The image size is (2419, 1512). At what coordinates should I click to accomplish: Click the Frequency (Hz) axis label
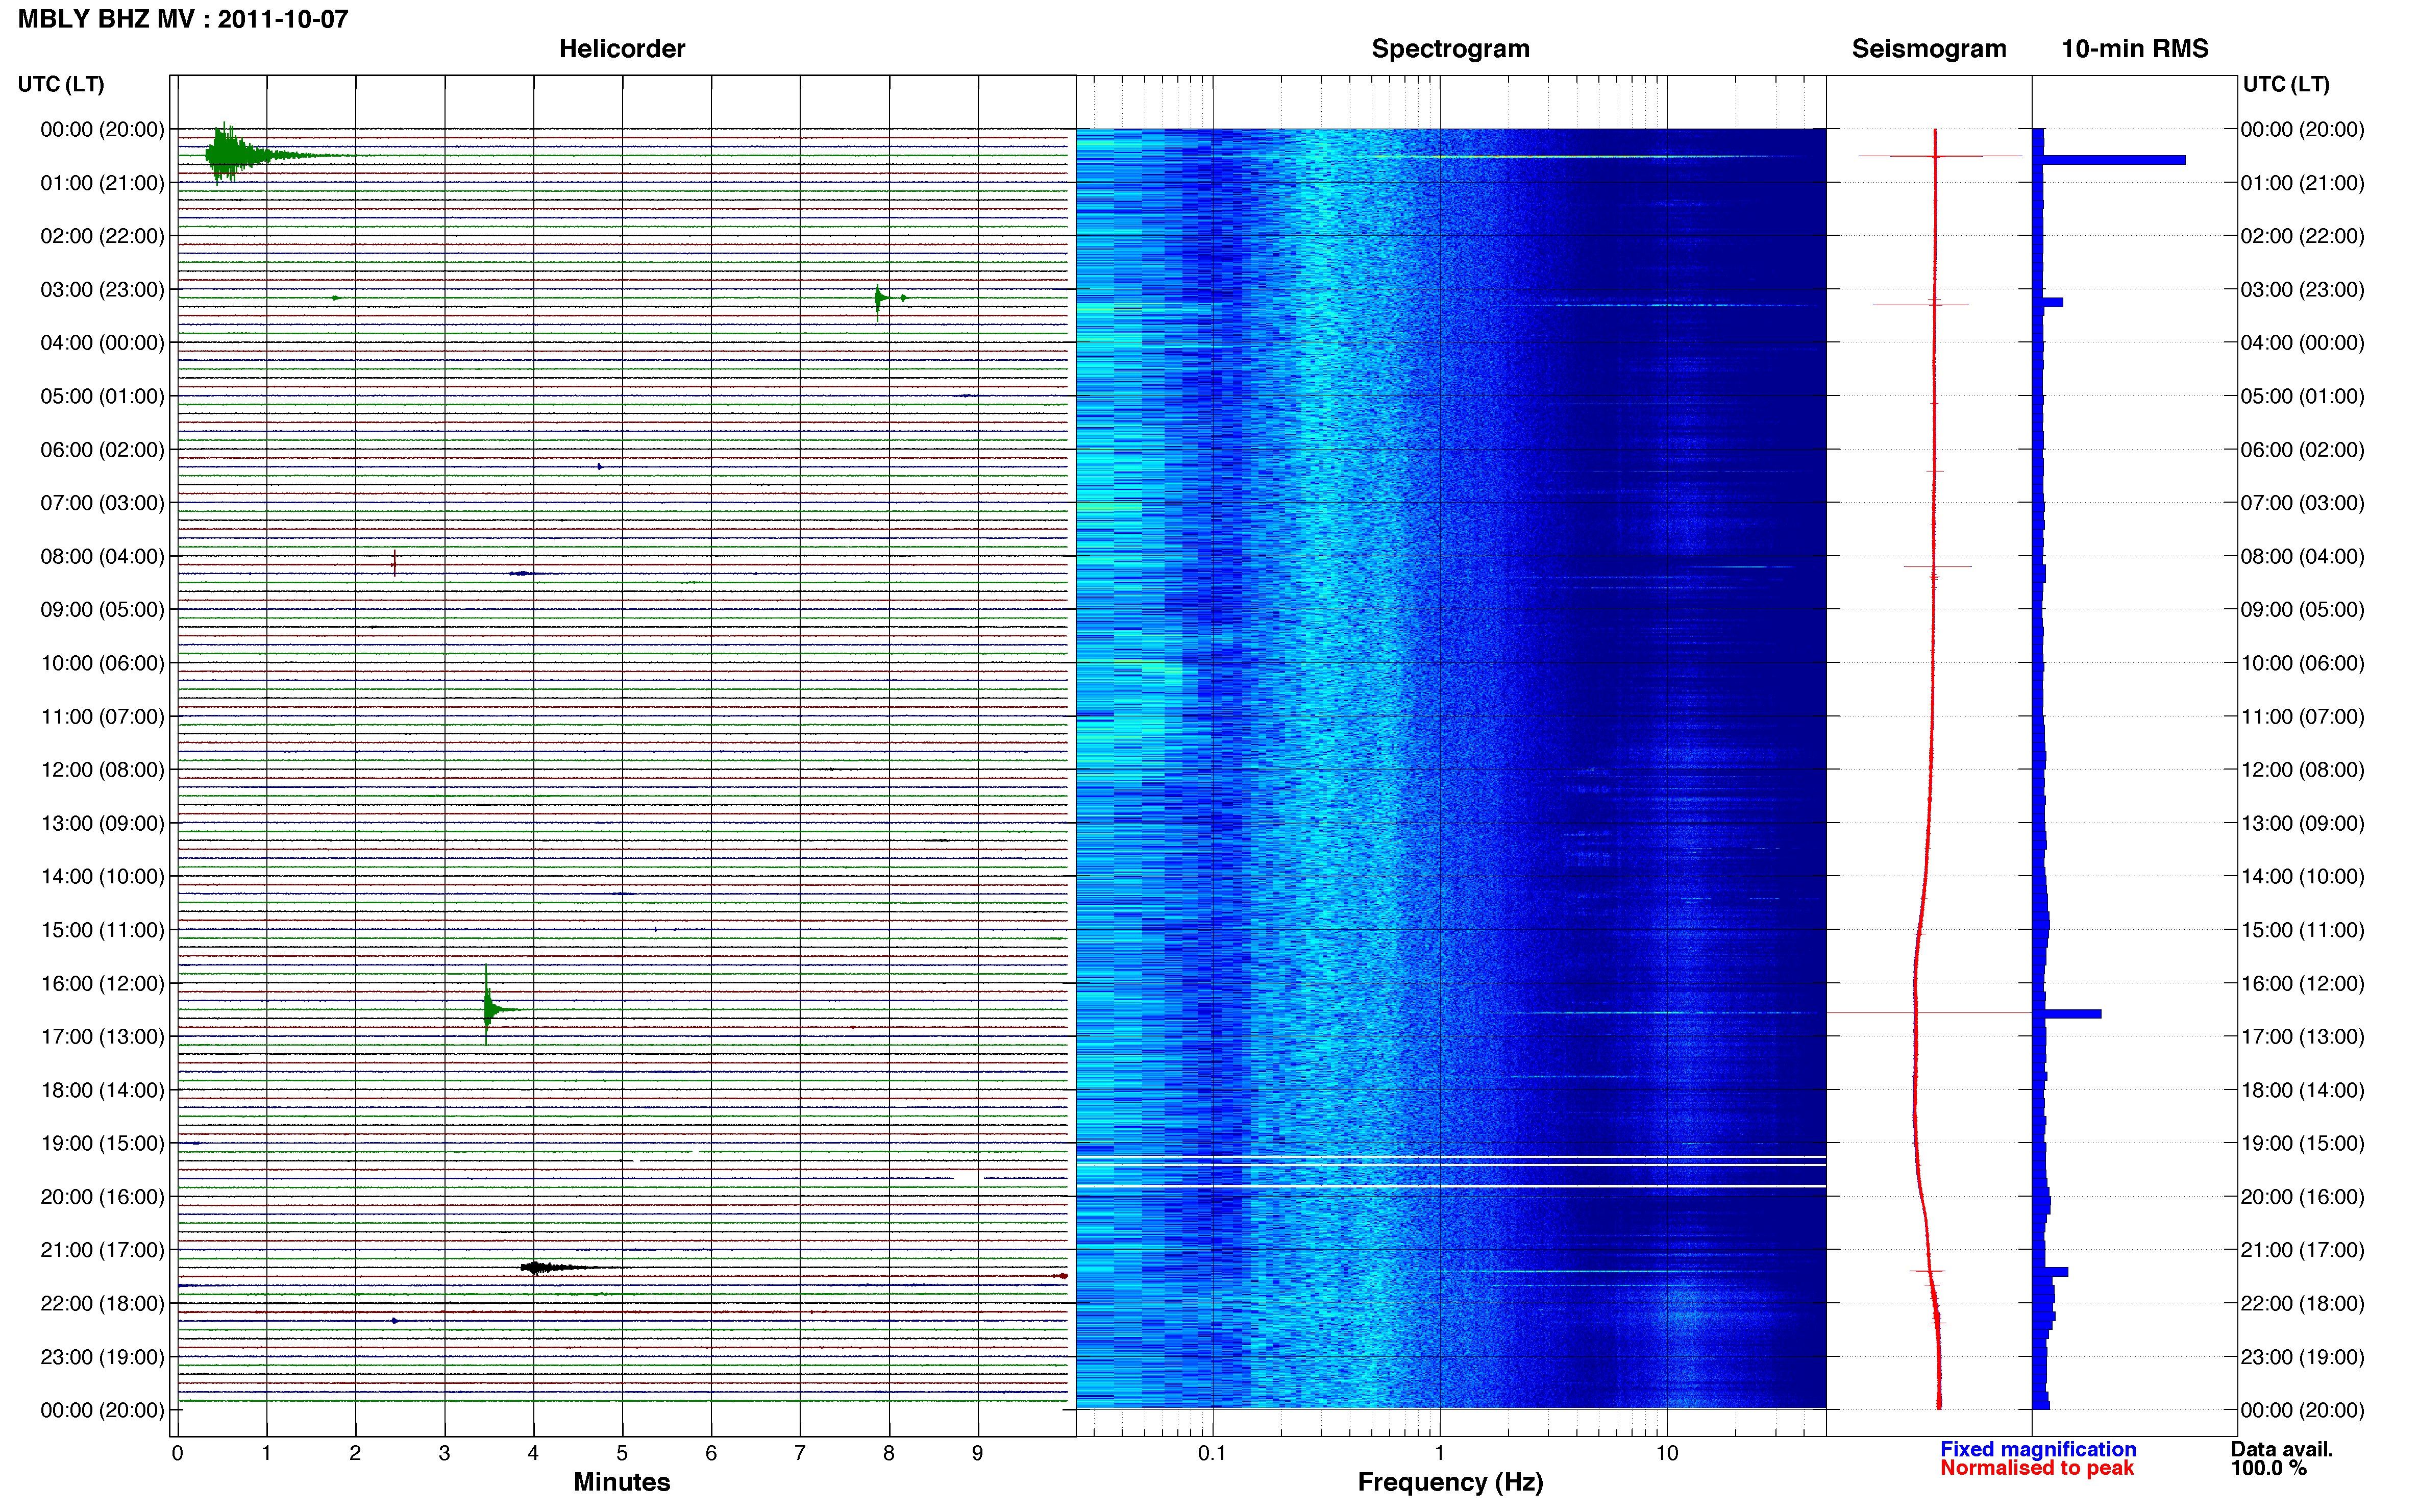pyautogui.click(x=1450, y=1482)
